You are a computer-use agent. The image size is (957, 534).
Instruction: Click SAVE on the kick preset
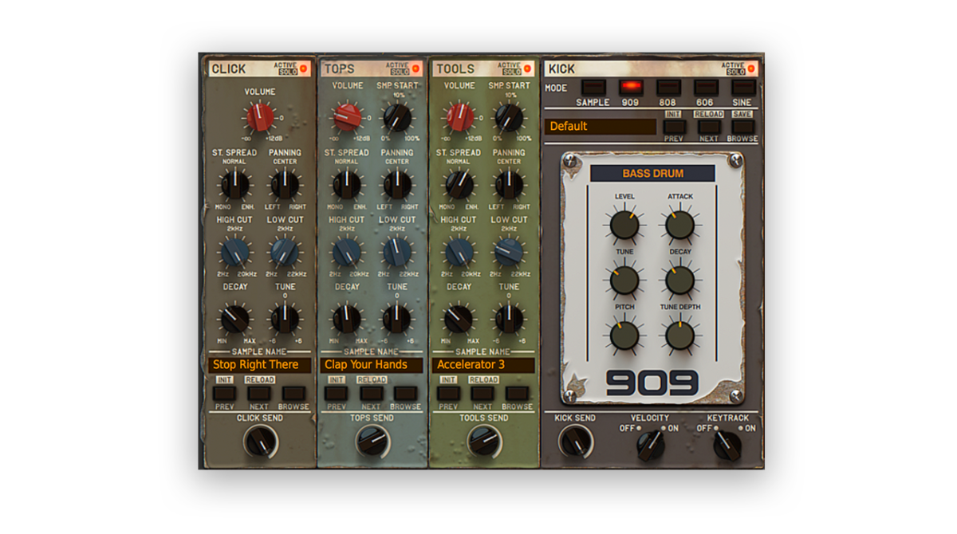742,113
